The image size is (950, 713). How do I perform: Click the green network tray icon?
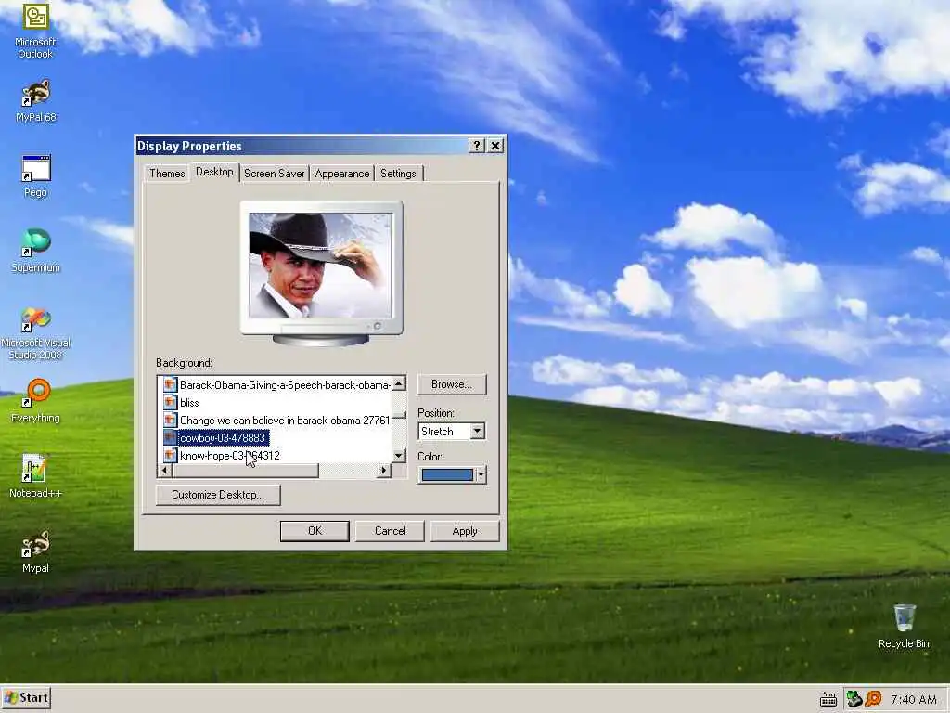click(x=854, y=699)
